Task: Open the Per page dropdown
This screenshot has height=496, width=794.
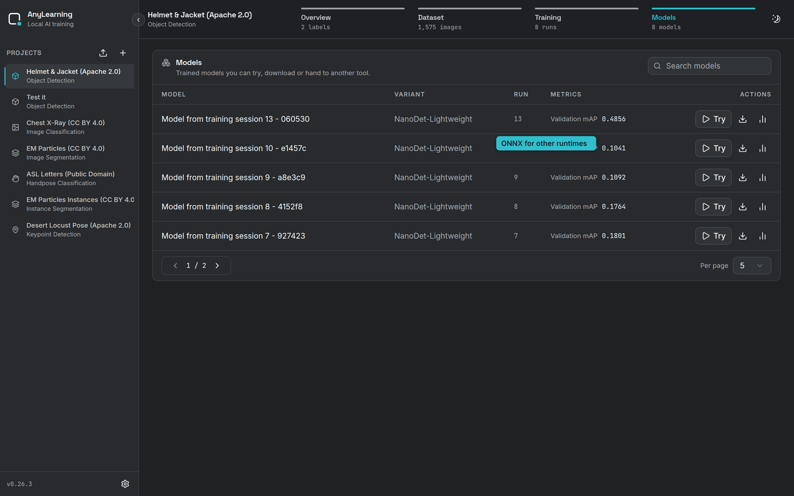Action: pyautogui.click(x=752, y=266)
